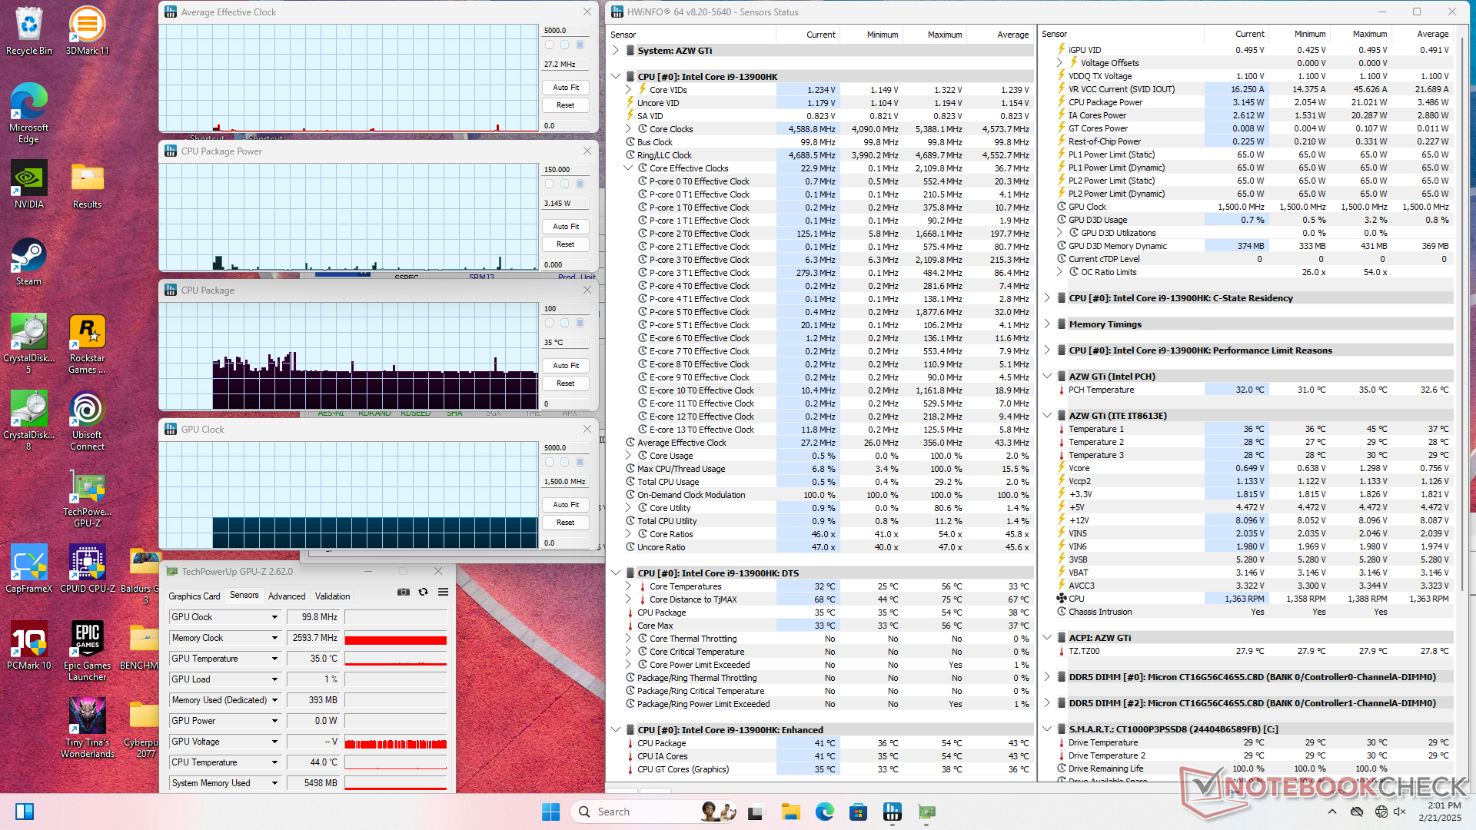Viewport: 1476px width, 830px height.
Task: Expand the Memory Timings section
Action: (x=1047, y=324)
